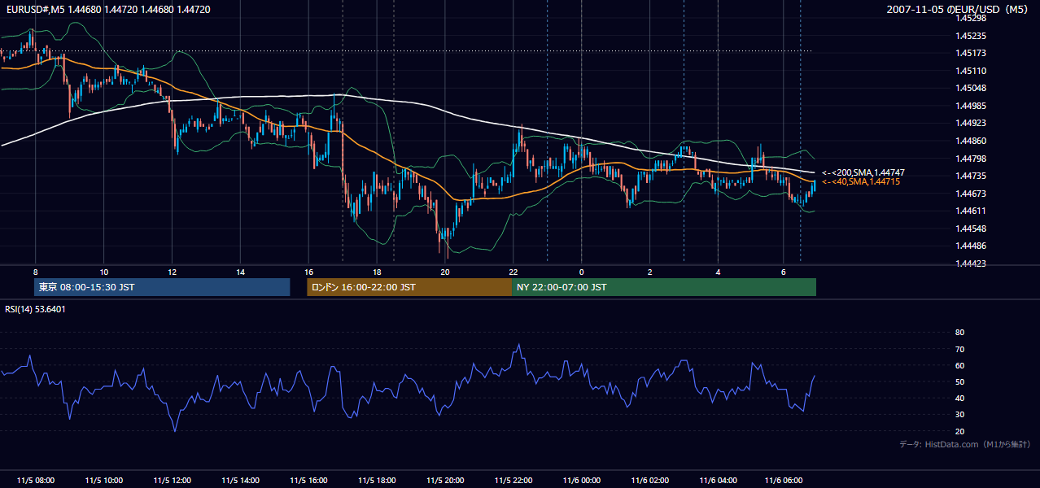Click hour label 0 under the price chart

(582, 272)
